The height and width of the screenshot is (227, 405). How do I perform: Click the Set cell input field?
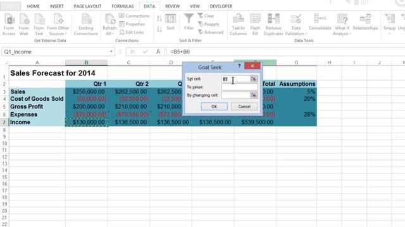[235, 79]
